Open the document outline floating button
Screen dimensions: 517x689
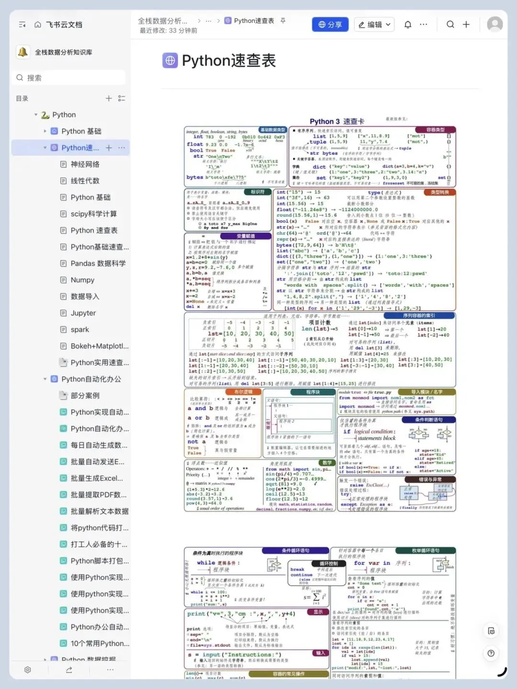click(x=491, y=631)
